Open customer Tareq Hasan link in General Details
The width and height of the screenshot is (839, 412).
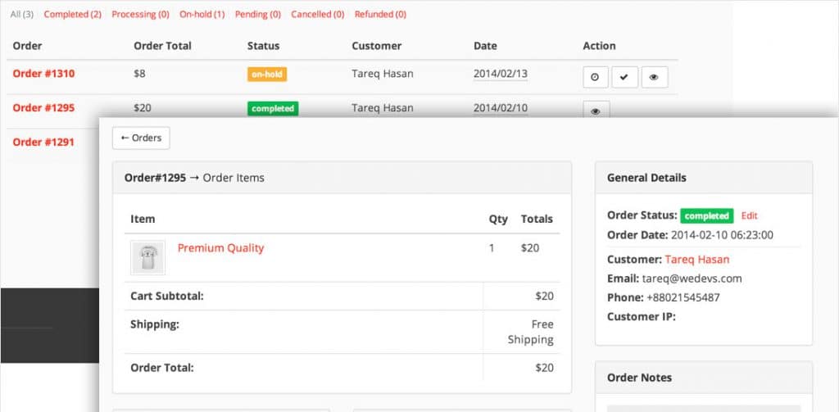[x=697, y=260]
